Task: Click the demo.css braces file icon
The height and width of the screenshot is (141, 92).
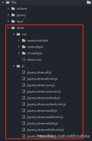Action: pos(24,59)
